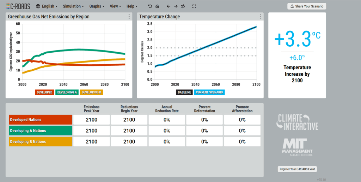
Task: Click Share Your Scenario button
Action: pyautogui.click(x=307, y=6)
